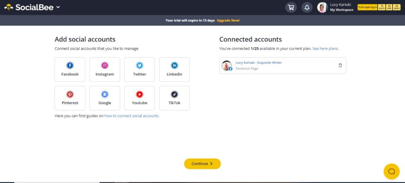Connect a TikTok account
Image resolution: width=405 pixels, height=183 pixels.
tap(174, 98)
